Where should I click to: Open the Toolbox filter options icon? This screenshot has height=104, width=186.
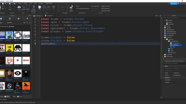pos(30,23)
